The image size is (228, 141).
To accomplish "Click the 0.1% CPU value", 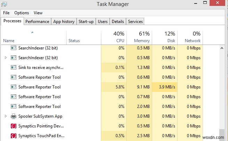I will (x=120, y=68).
